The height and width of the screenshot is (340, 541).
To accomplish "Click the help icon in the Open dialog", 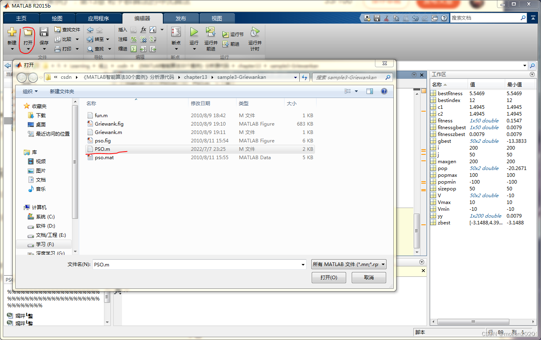I will pyautogui.click(x=384, y=91).
